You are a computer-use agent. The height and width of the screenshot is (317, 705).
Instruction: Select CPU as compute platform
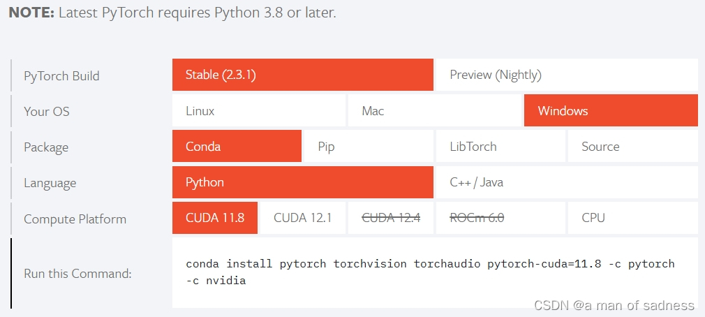632,218
